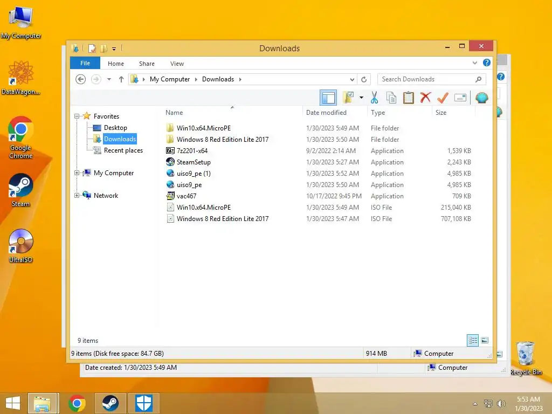Open the Home ribbon tab
This screenshot has height=414, width=552.
pos(116,64)
